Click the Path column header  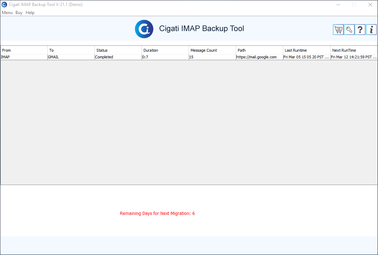[x=260, y=50]
